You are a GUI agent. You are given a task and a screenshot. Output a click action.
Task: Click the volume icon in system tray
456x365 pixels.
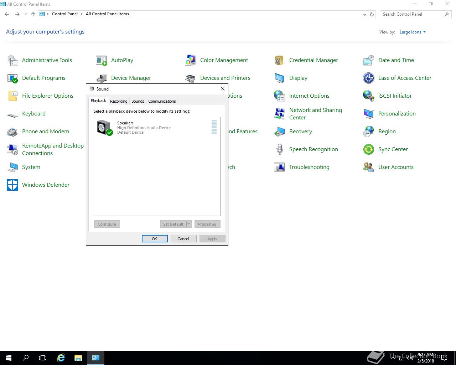[410, 358]
